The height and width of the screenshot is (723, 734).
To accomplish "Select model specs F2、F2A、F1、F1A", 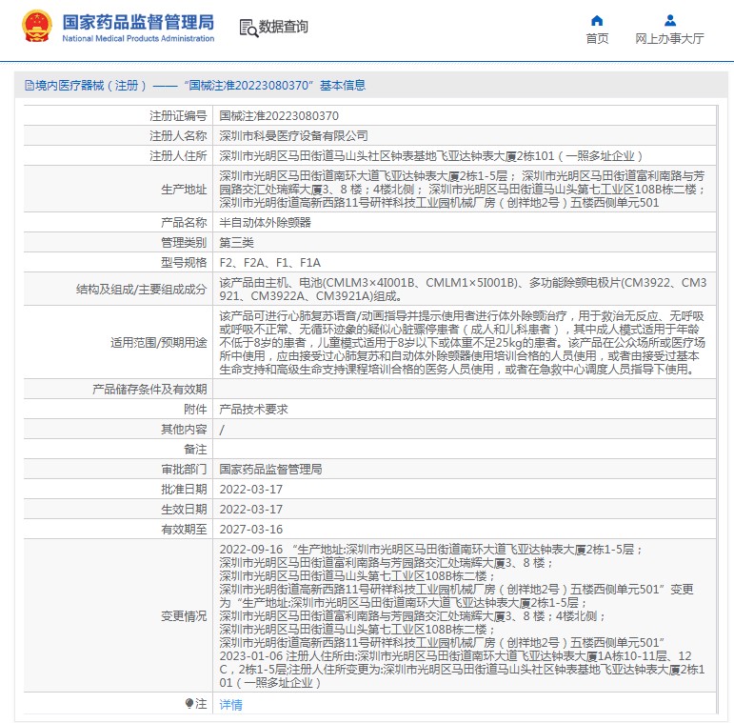I will click(x=270, y=262).
